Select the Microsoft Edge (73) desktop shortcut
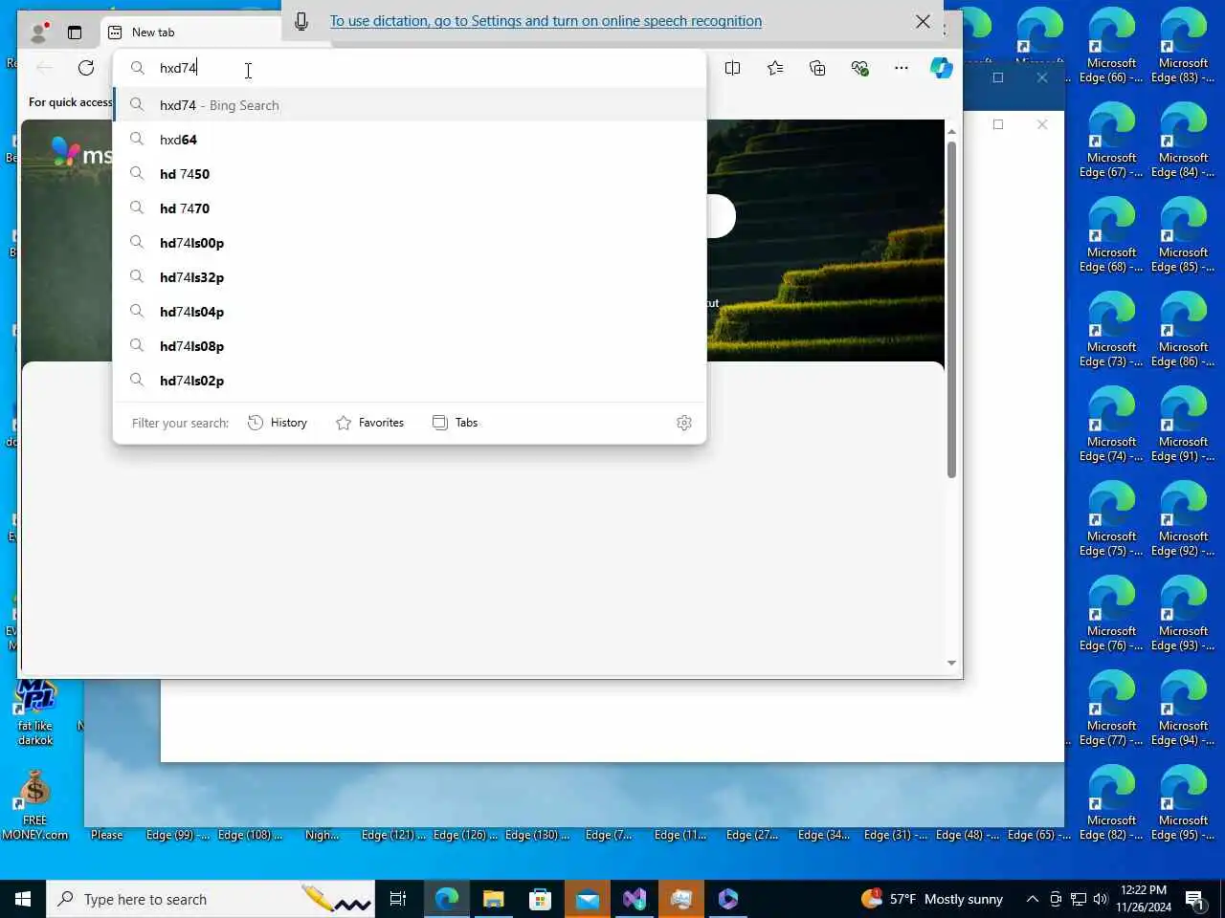This screenshot has width=1225, height=918. 1111,330
